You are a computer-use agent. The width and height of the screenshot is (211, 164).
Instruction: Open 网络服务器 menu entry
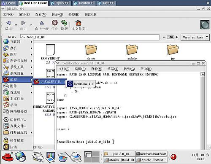[x=18, y=111]
